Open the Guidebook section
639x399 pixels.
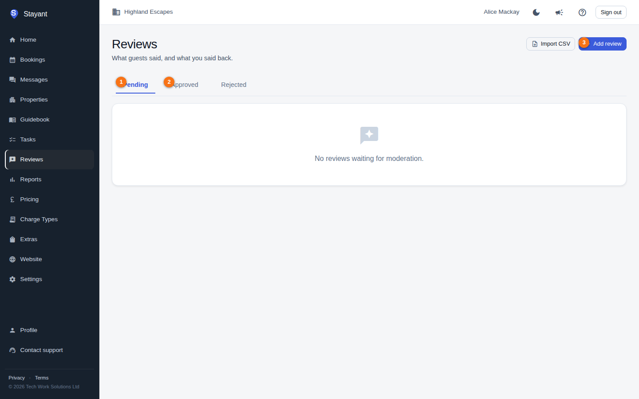(x=49, y=120)
